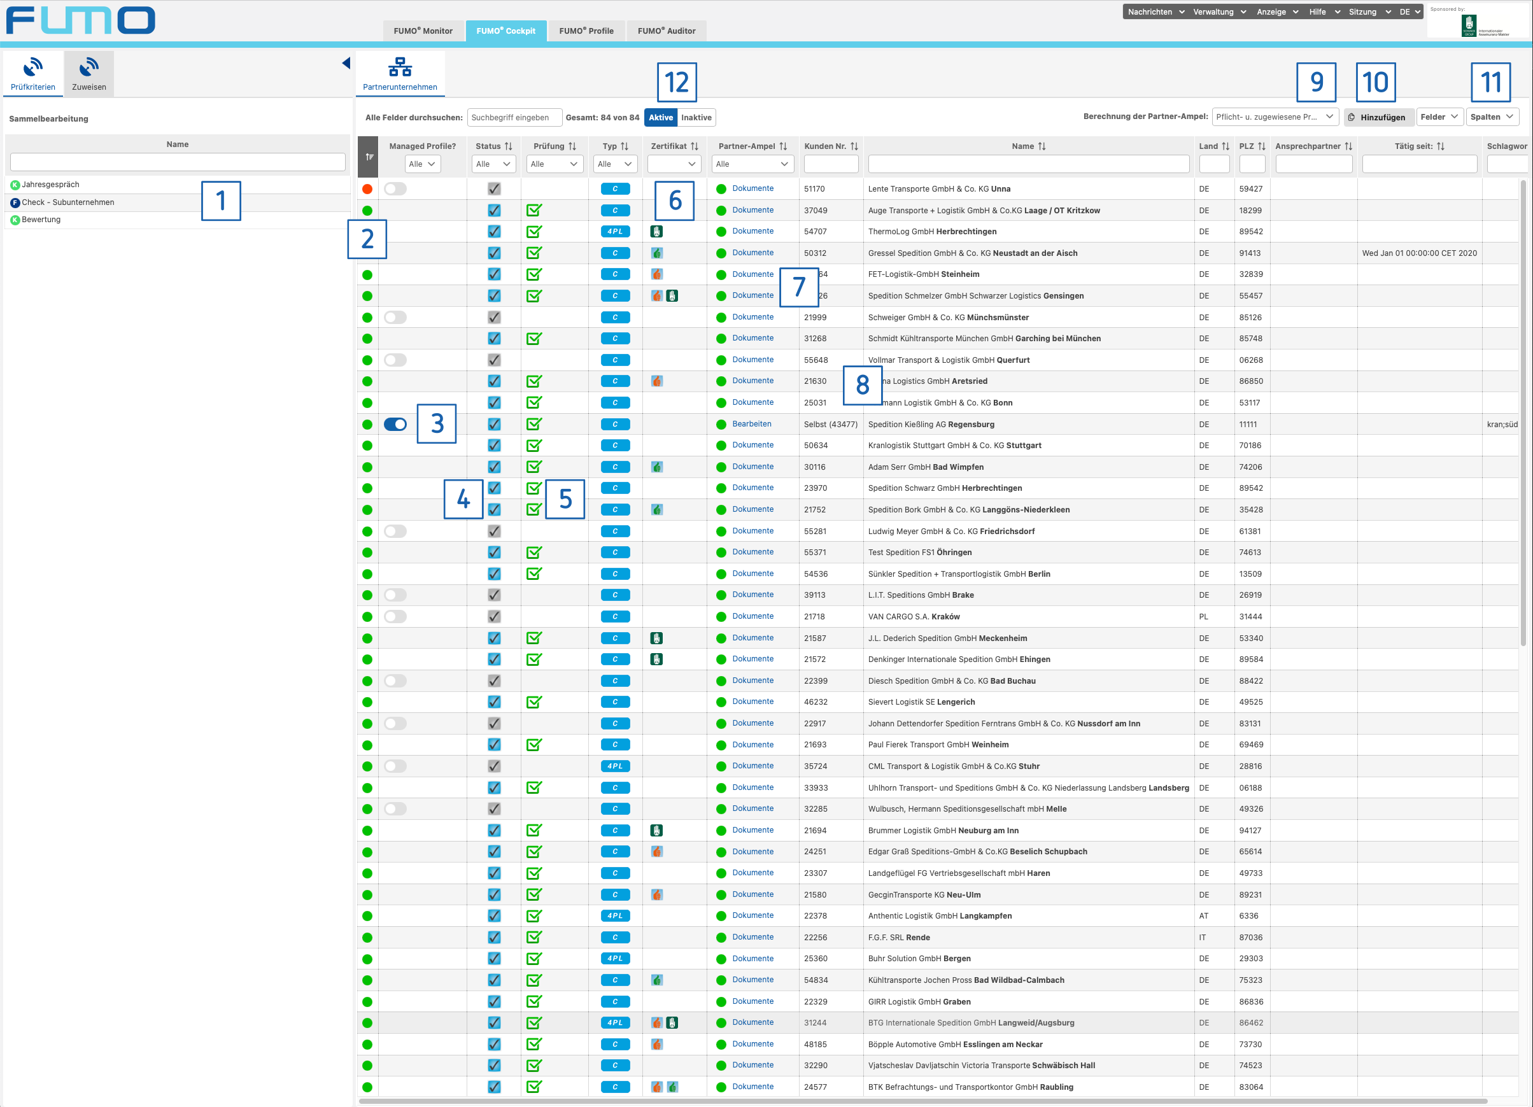This screenshot has height=1107, width=1533.
Task: Click green status dot of VAN CARGO row
Action: [x=367, y=616]
